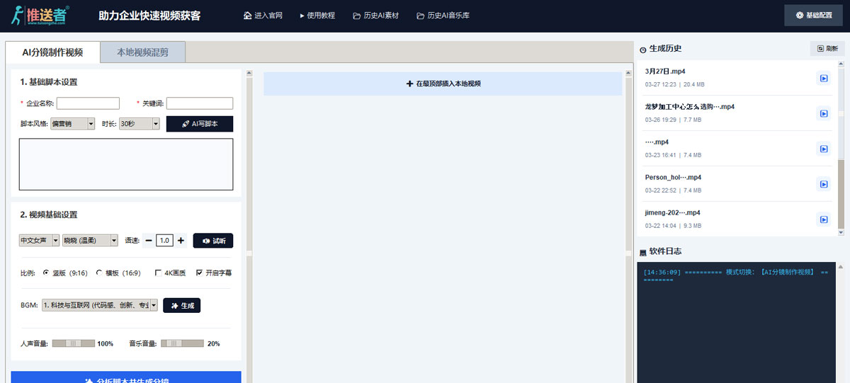Open 基础配置 settings button

pyautogui.click(x=813, y=15)
